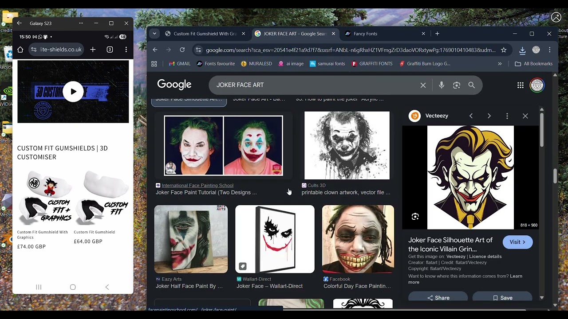Expand Chrome tab search dropdown
The height and width of the screenshot is (319, 568).
154,34
